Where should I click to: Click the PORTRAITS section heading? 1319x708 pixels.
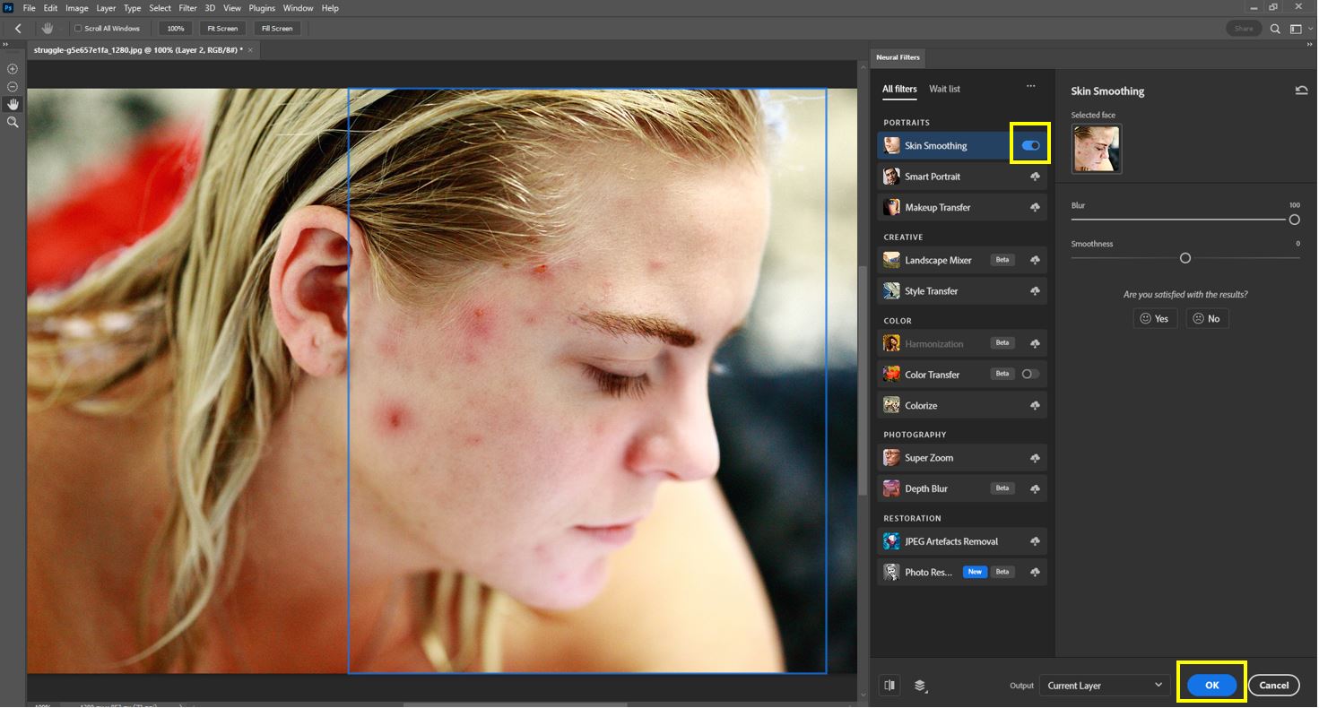click(907, 123)
